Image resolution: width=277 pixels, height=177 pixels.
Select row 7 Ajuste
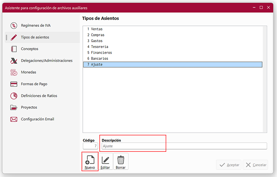click(x=173, y=64)
